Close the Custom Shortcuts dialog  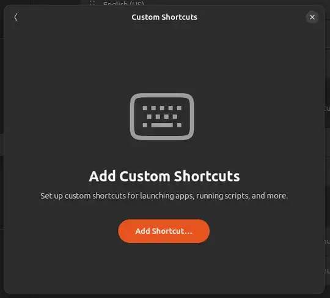pyautogui.click(x=312, y=17)
